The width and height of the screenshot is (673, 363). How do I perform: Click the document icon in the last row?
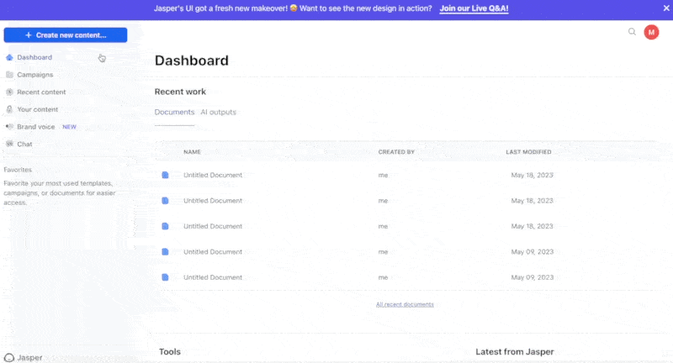165,277
